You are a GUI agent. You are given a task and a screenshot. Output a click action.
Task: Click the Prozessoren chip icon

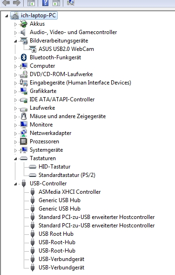24,141
